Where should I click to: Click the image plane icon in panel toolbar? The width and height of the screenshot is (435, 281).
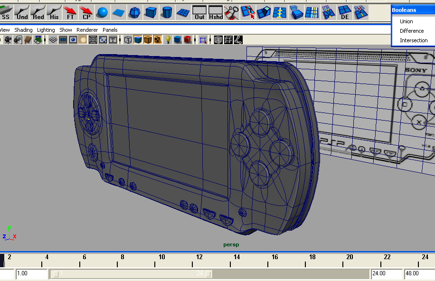38,40
